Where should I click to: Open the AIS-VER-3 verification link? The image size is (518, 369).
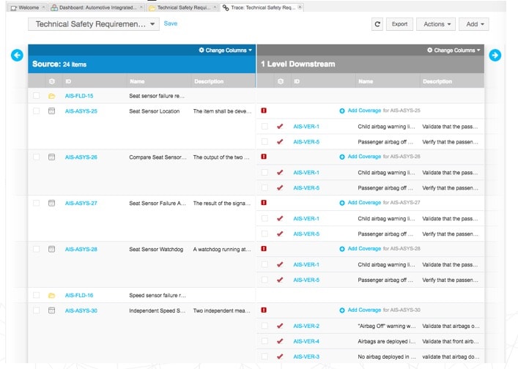[306, 357]
